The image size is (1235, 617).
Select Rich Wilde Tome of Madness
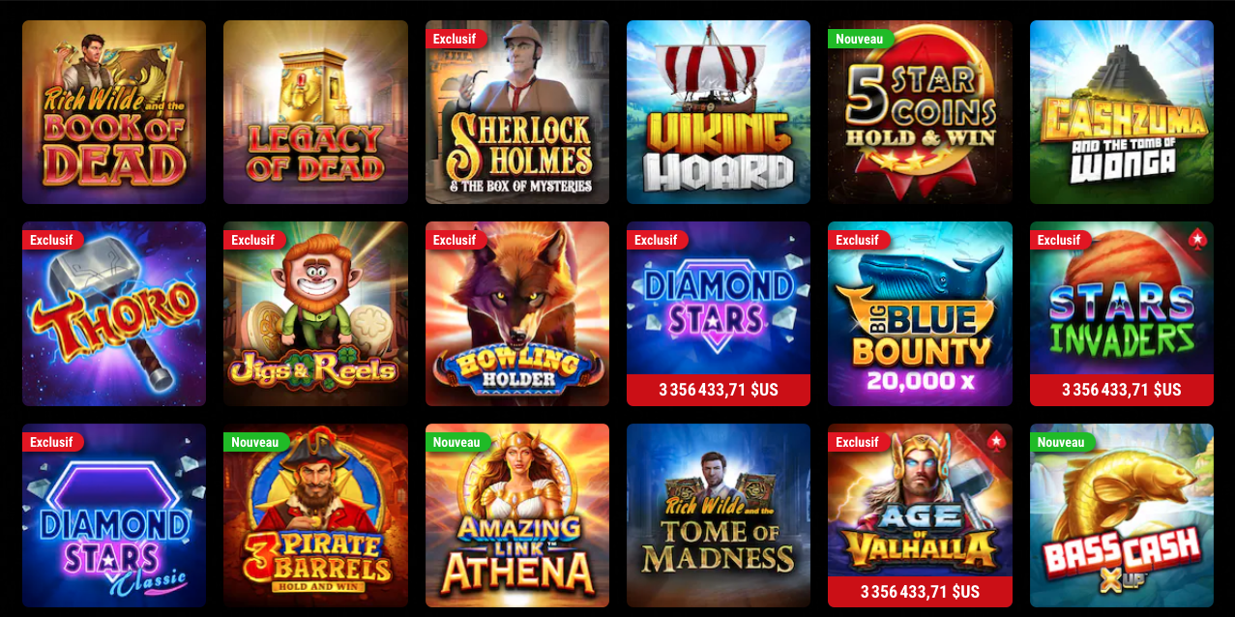click(719, 515)
